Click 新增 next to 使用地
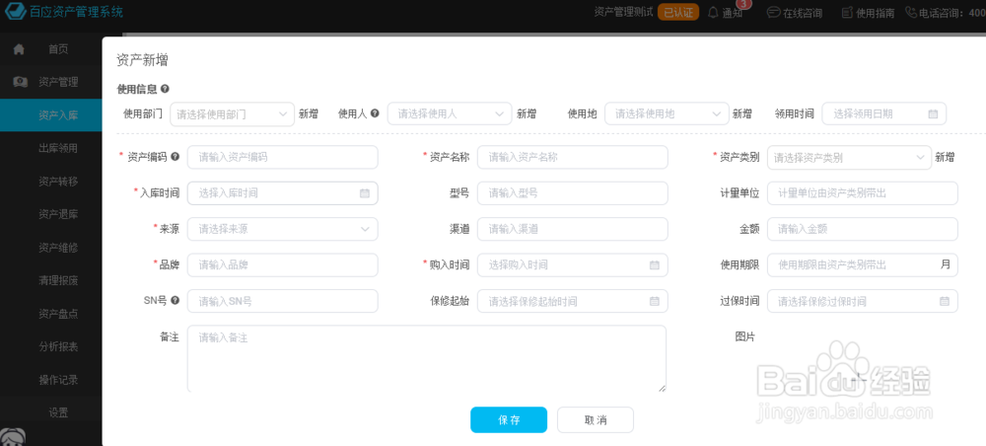Image resolution: width=986 pixels, height=446 pixels. click(x=742, y=113)
